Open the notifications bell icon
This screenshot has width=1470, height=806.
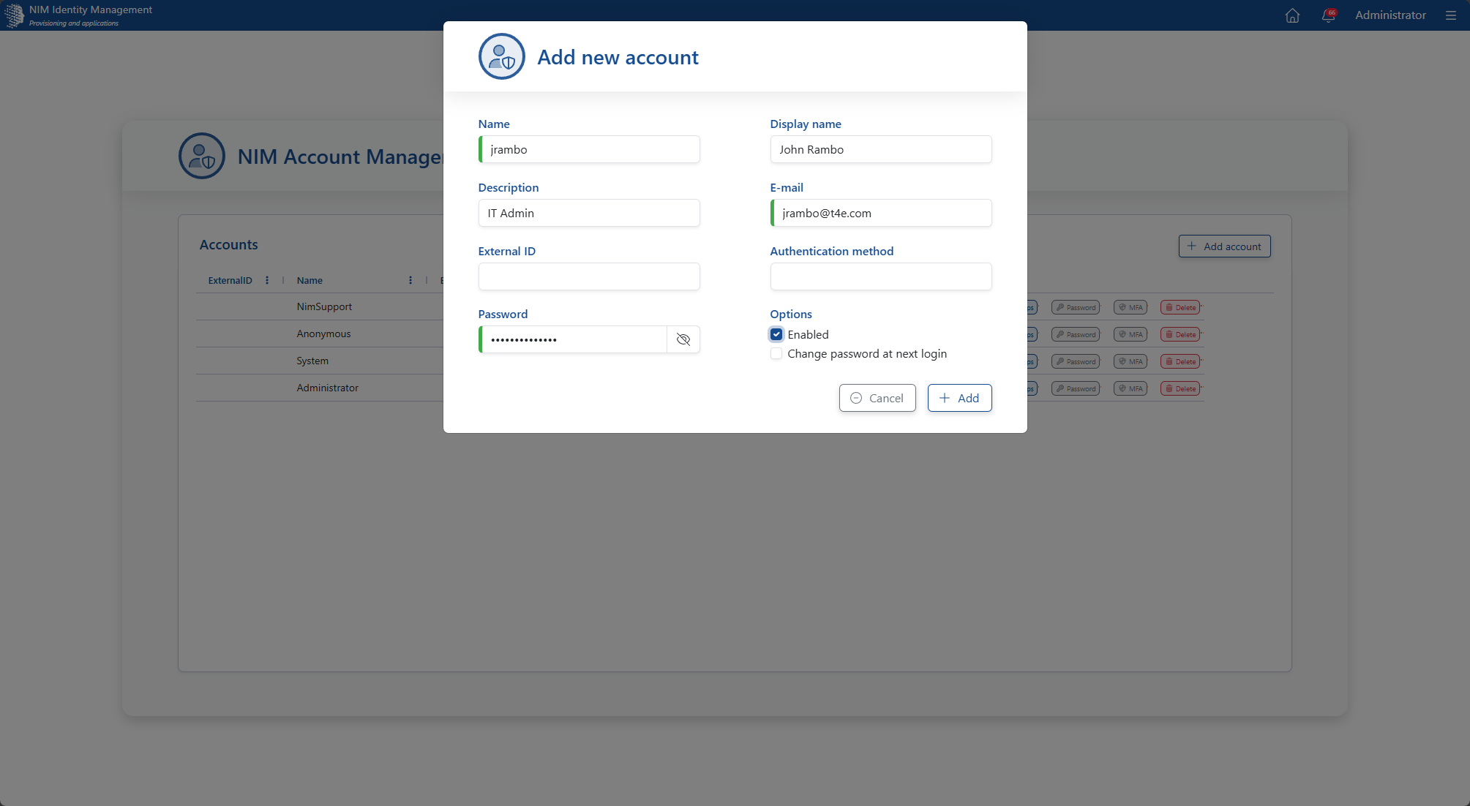[1329, 15]
